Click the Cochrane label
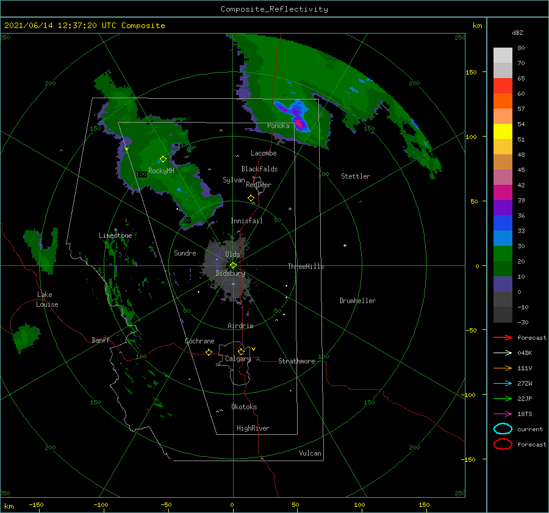The image size is (549, 513). click(199, 341)
